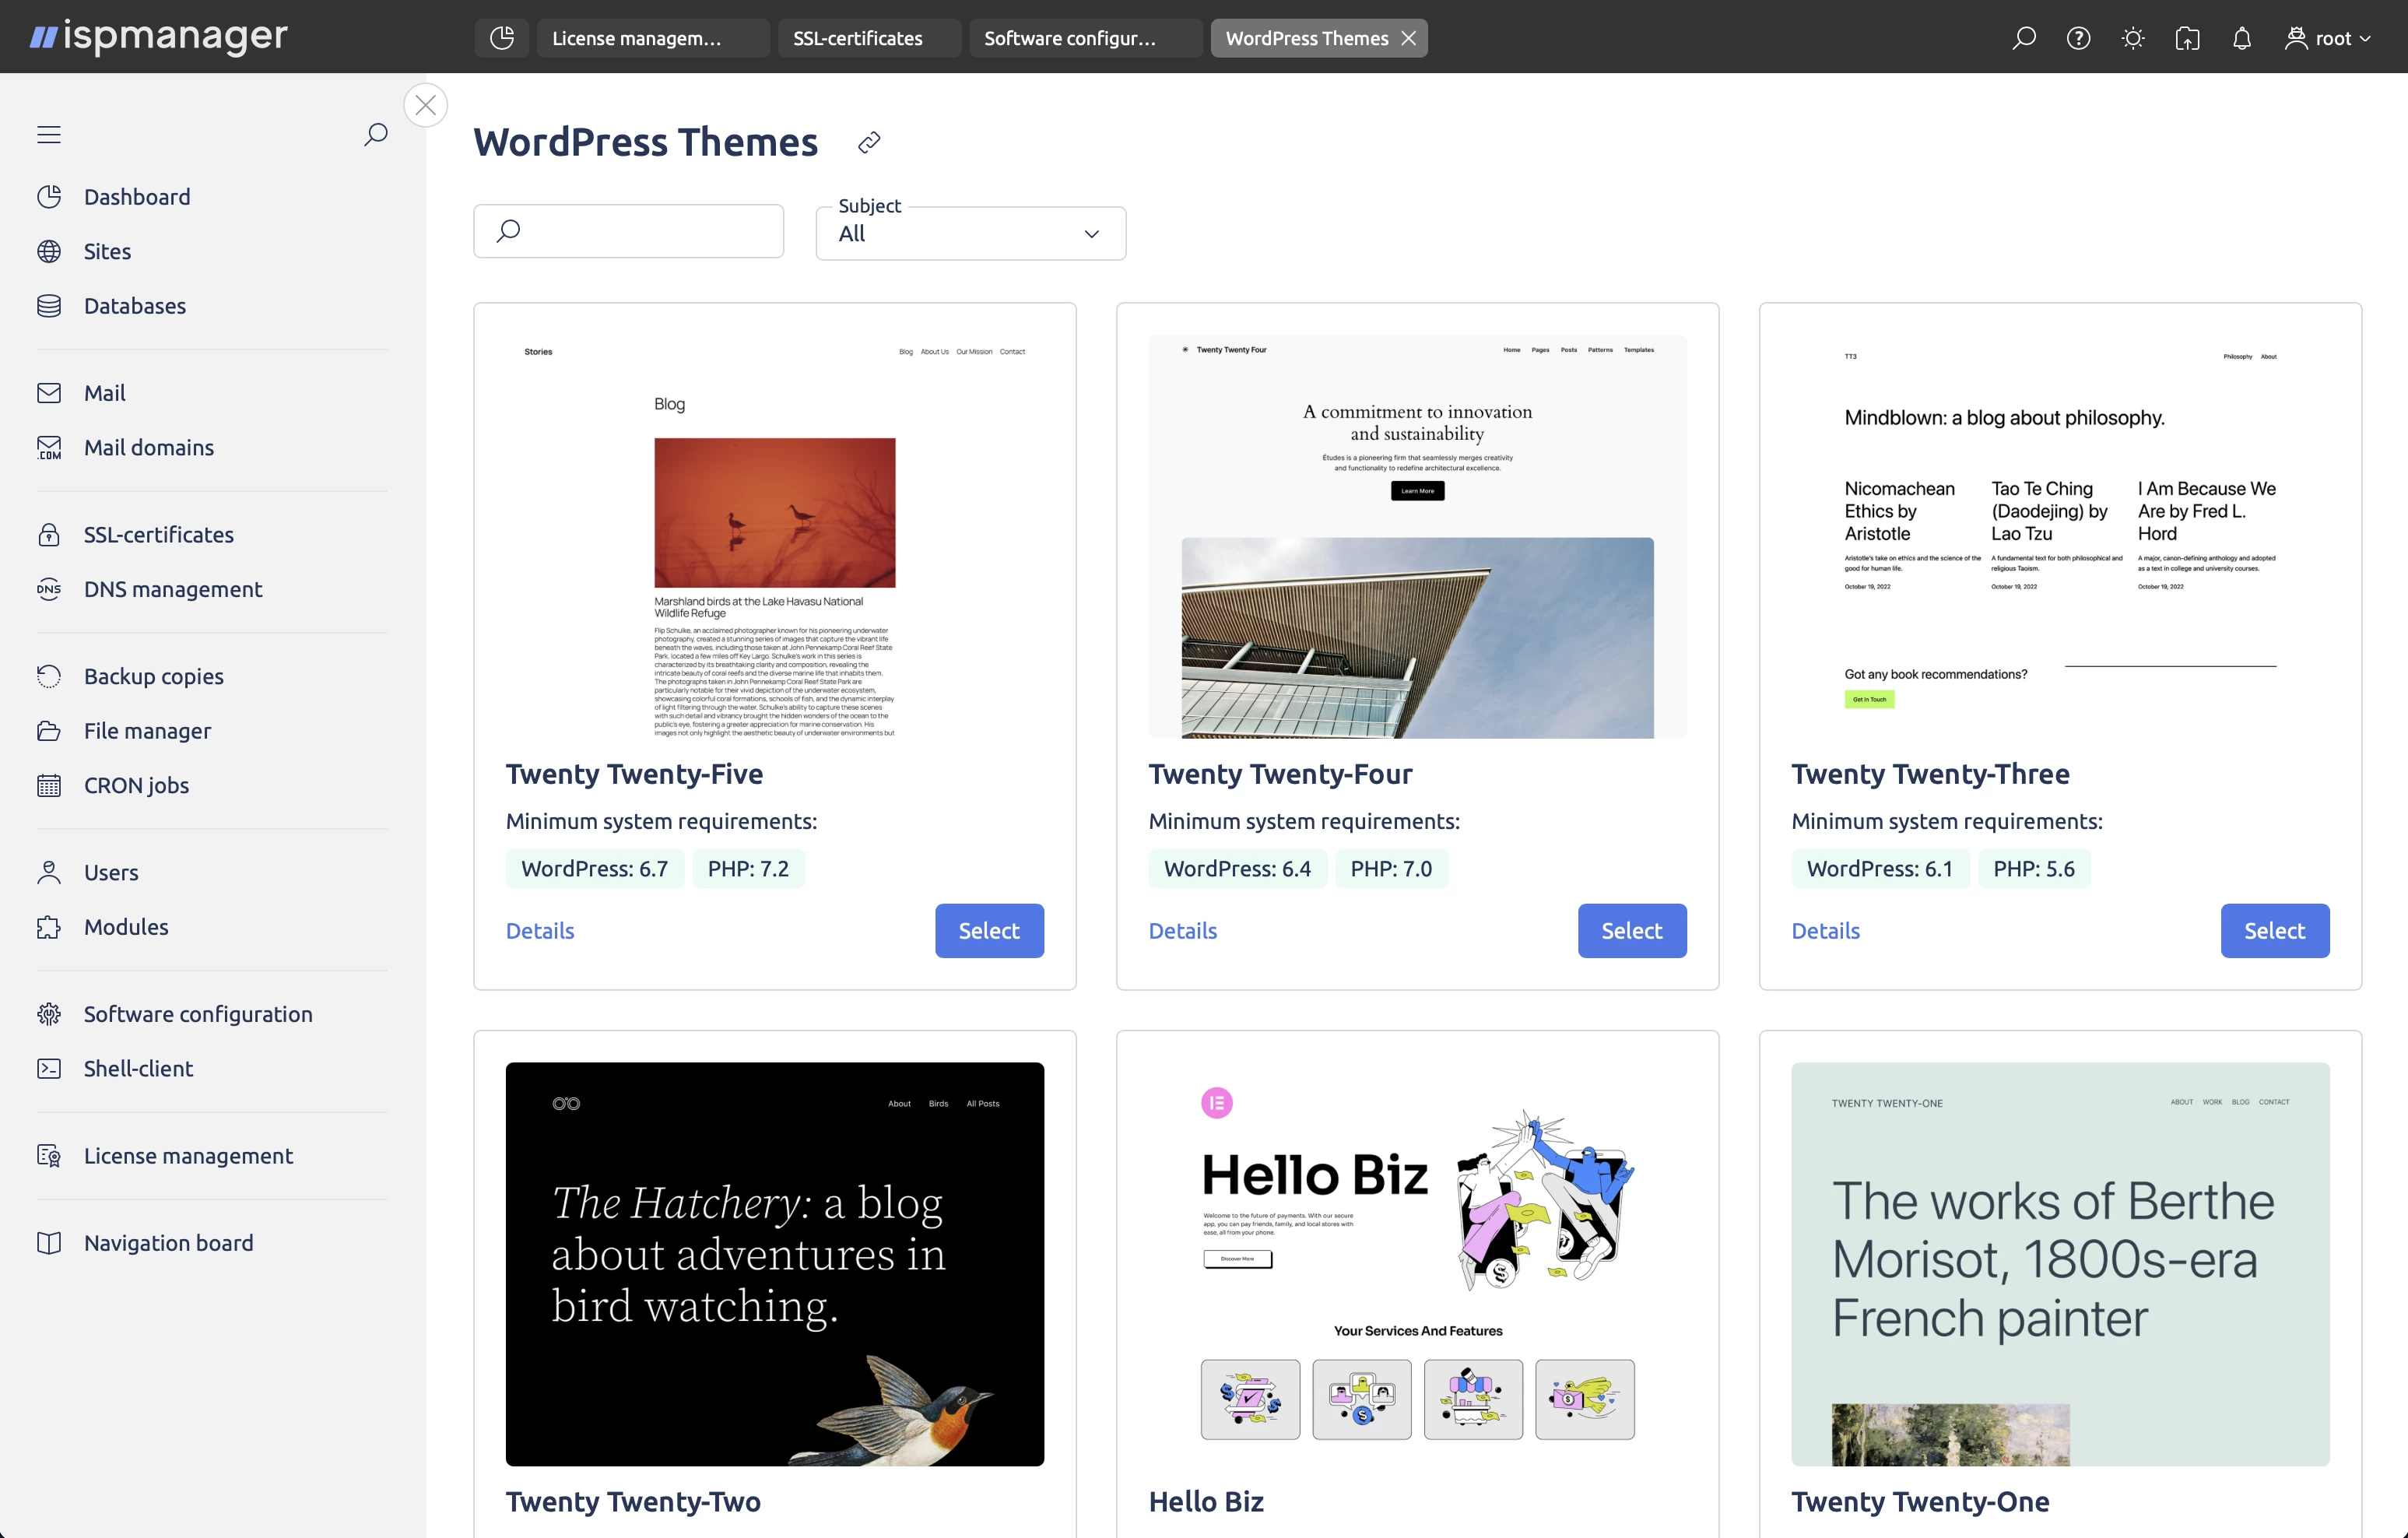Click the top bar upload/share icon
The height and width of the screenshot is (1538, 2408).
(x=2188, y=38)
